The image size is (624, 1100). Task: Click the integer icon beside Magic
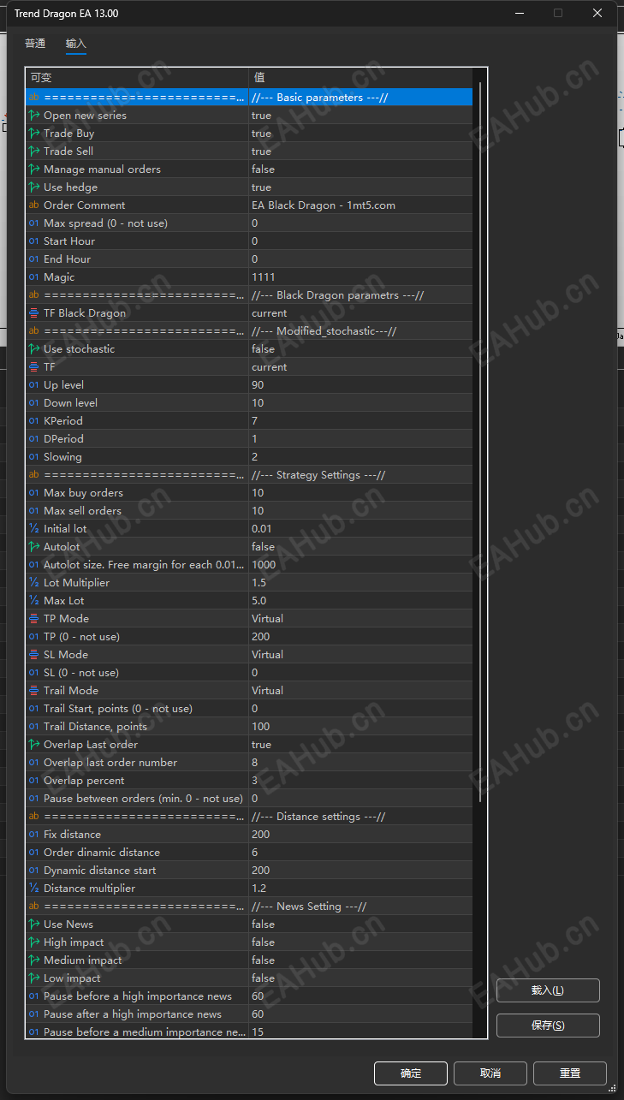[x=34, y=277]
